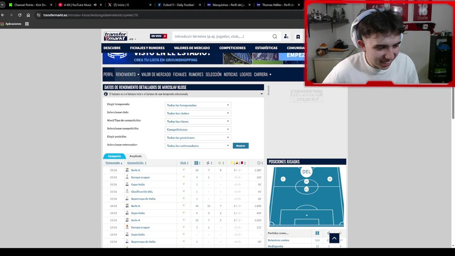Open the 'Competiciones' dropdown
The width and height of the screenshot is (455, 256).
pos(198,129)
